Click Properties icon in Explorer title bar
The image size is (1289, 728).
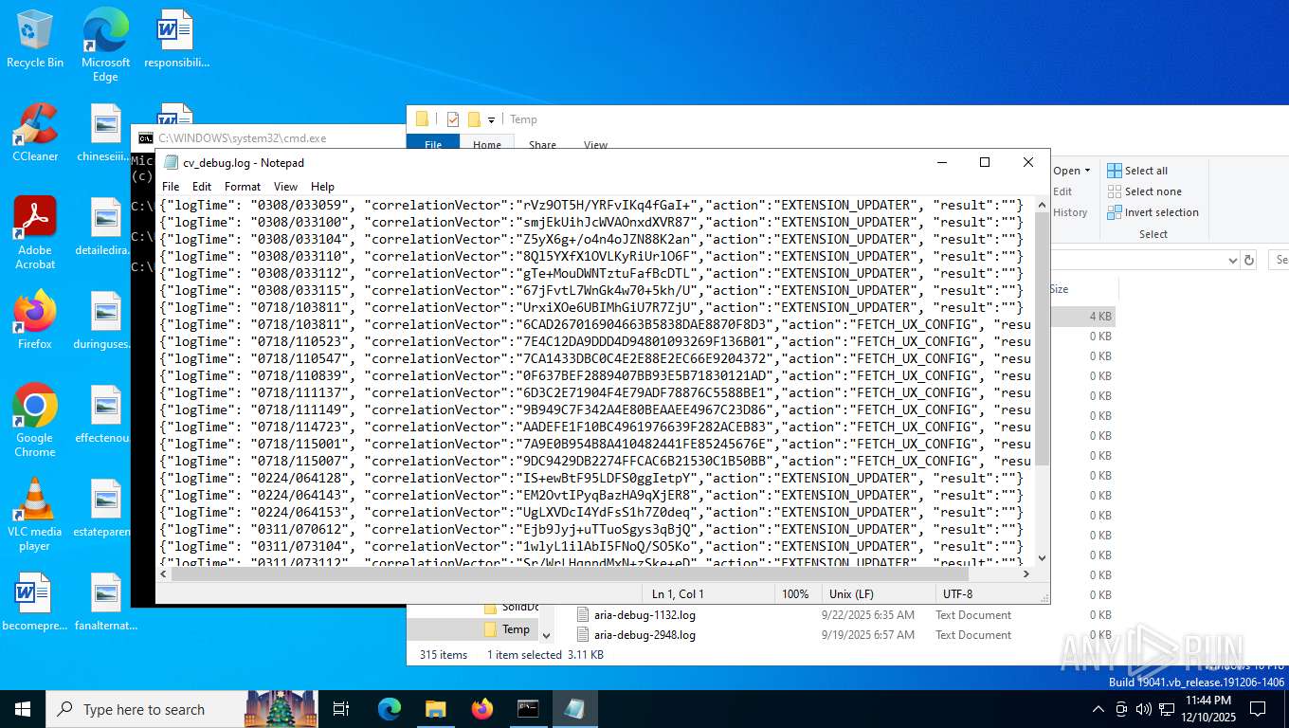click(x=453, y=119)
